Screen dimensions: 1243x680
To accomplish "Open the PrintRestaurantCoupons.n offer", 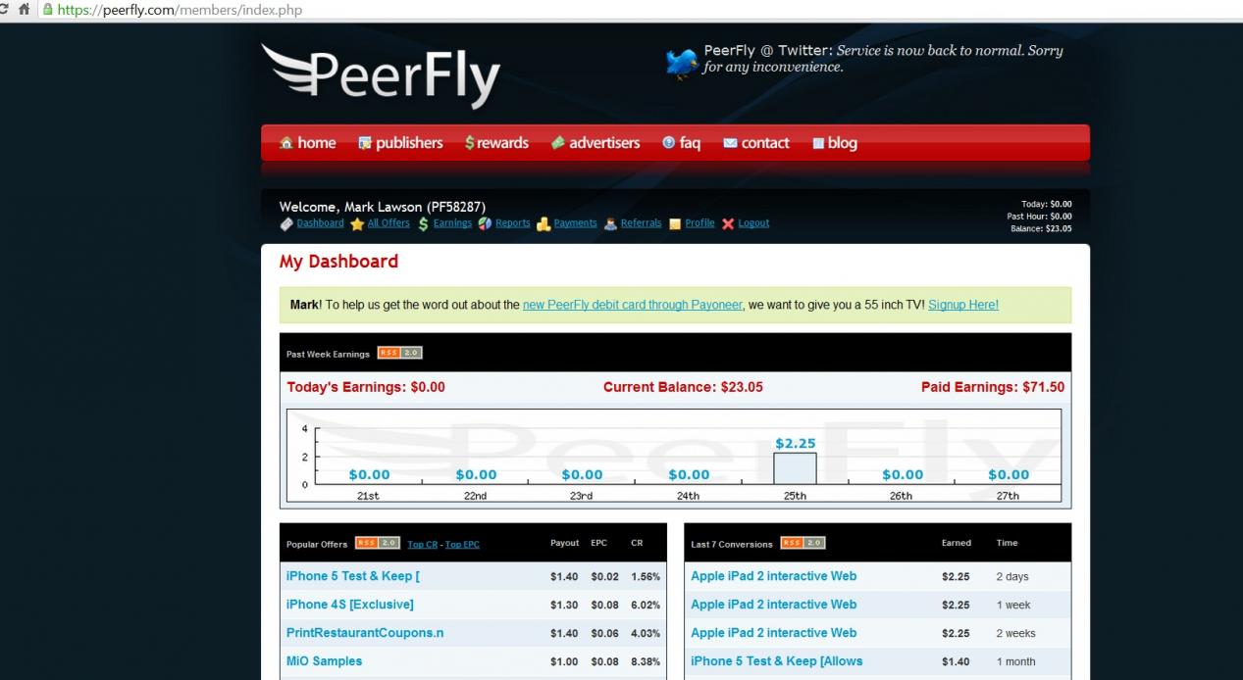I will click(365, 633).
